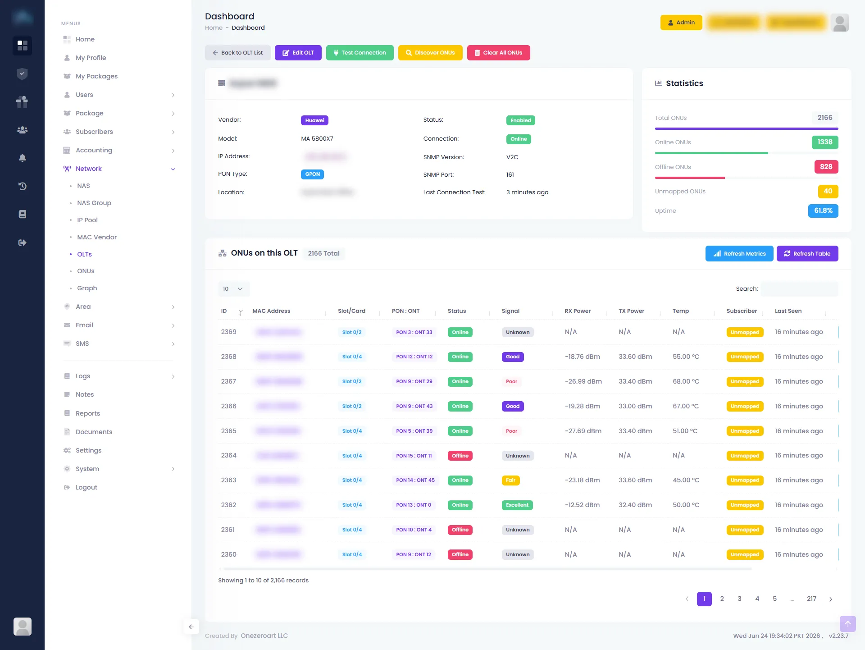The width and height of the screenshot is (865, 650).
Task: Click the Home menu icon
Action: [67, 39]
